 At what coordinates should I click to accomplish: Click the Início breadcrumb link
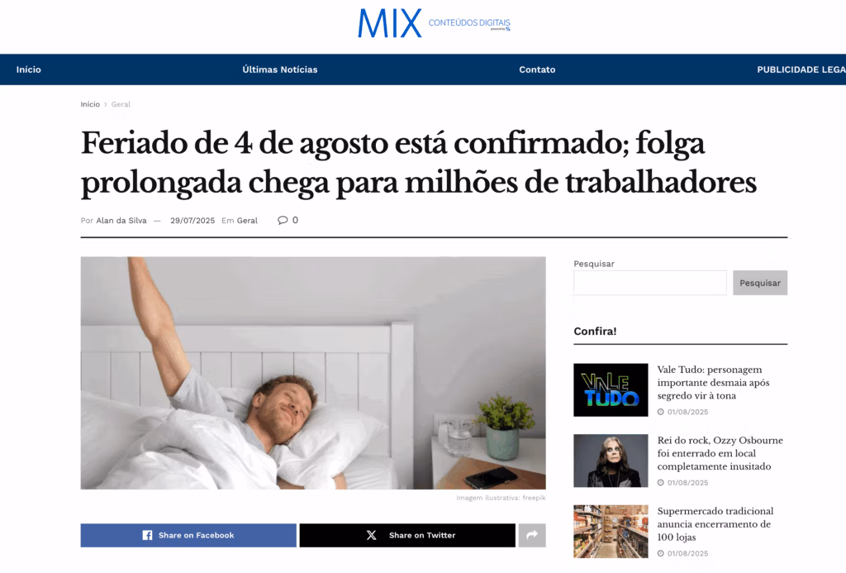pyautogui.click(x=90, y=104)
